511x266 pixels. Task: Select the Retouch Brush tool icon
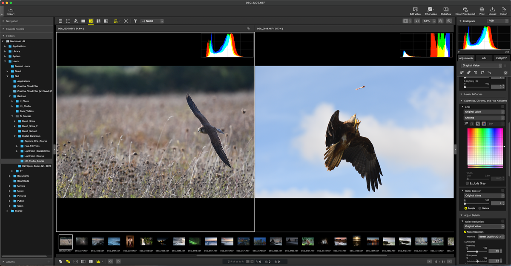(468, 72)
